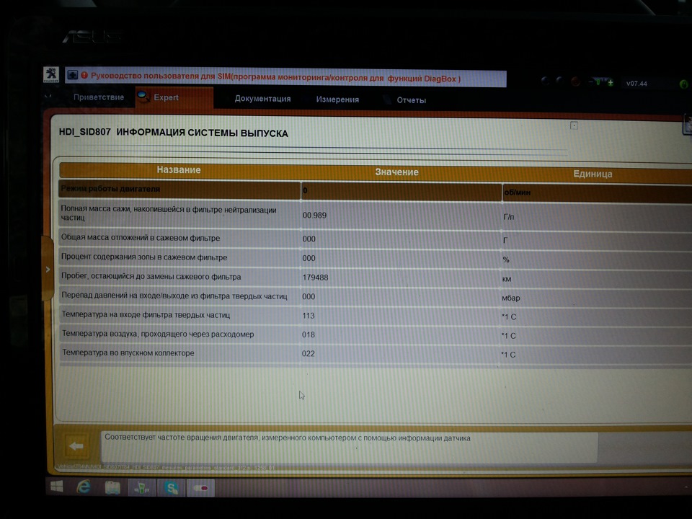This screenshot has width=692, height=519.
Task: Click the мбар unit cell
Action: (511, 298)
